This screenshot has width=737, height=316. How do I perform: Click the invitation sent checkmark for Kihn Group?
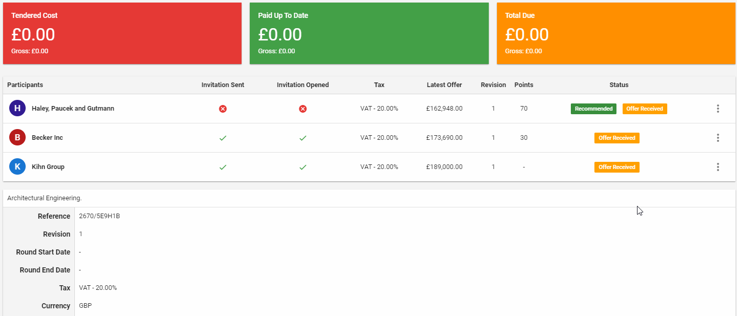(223, 167)
